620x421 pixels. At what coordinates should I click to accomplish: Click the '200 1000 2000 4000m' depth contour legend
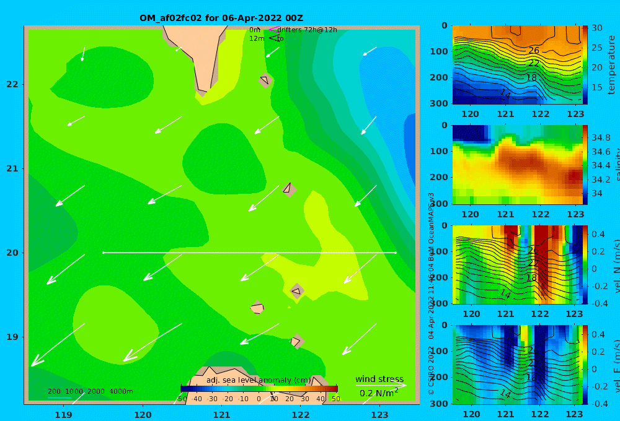pyautogui.click(x=90, y=391)
